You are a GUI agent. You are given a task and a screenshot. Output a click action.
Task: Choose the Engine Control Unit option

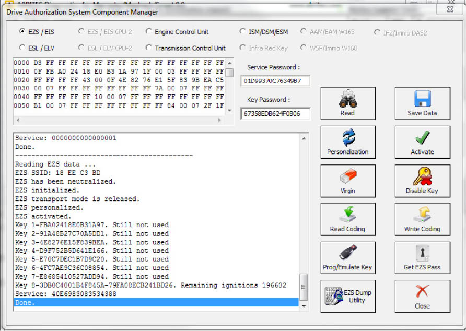click(x=149, y=32)
